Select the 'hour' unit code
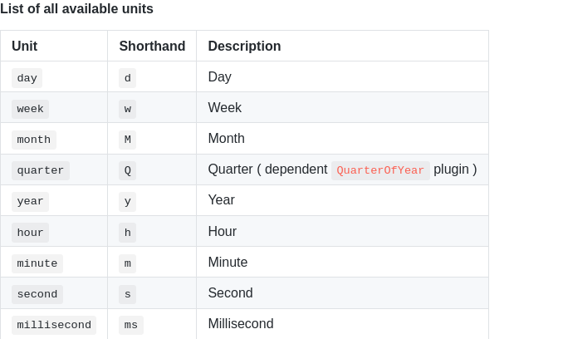This screenshot has height=339, width=563. coord(31,233)
